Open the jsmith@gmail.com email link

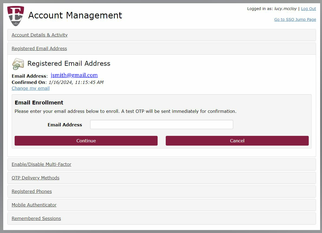74,75
